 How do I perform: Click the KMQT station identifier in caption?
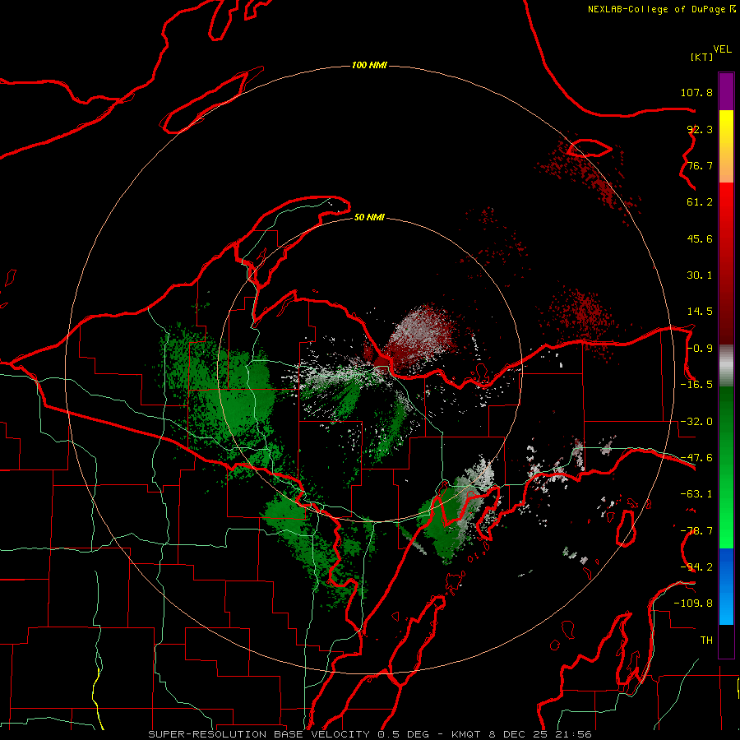click(466, 734)
